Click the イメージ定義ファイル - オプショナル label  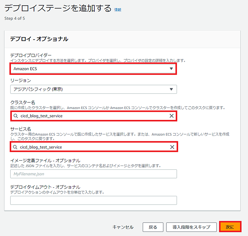[45, 161]
